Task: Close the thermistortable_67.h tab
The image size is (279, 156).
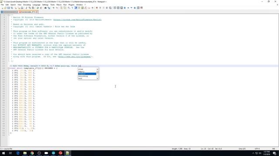Action: coord(37,12)
